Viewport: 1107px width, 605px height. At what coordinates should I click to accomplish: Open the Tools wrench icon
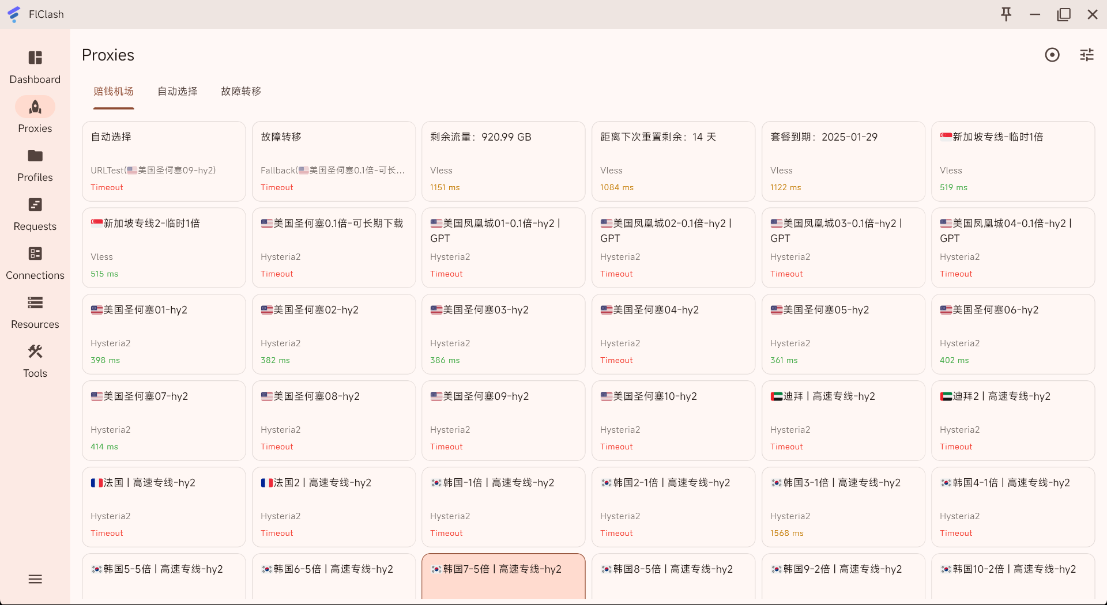click(x=35, y=351)
